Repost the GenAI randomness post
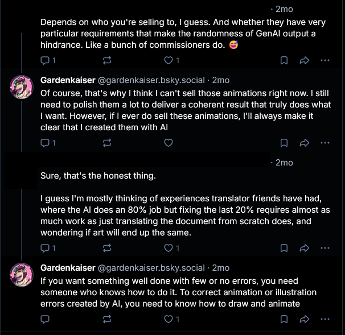Image resolution: width=345 pixels, height=335 pixels. tap(106, 60)
